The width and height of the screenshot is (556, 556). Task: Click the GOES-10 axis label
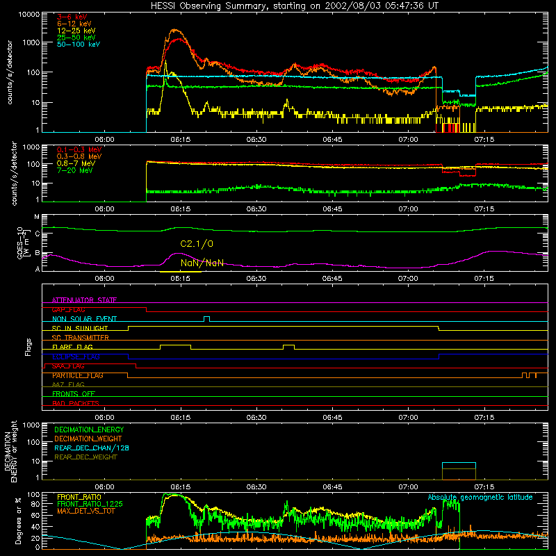23,243
